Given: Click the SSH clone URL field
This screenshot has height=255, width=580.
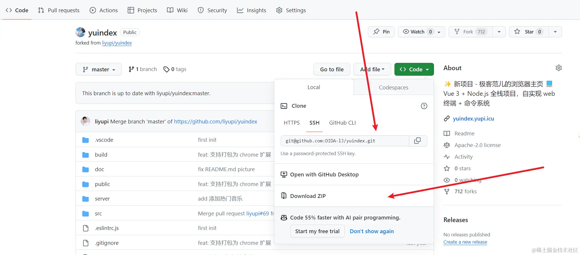Looking at the screenshot, I should click(345, 141).
